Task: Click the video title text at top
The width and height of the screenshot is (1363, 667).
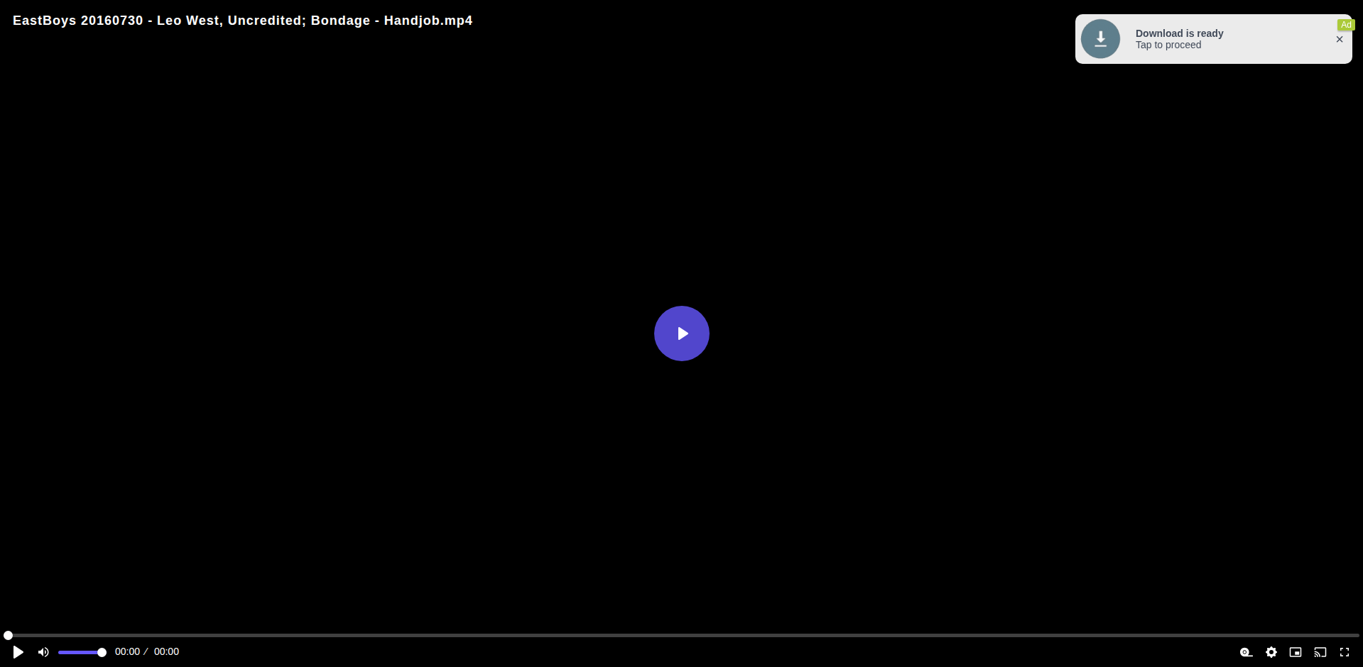Action: coord(243,21)
